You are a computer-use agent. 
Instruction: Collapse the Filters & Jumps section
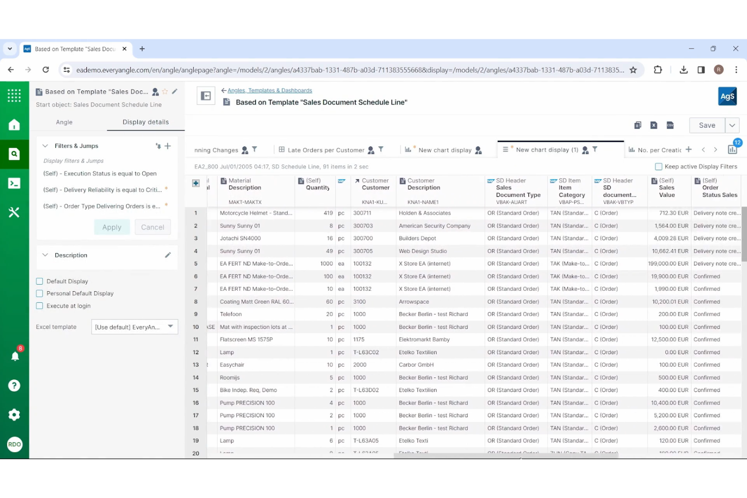click(45, 146)
